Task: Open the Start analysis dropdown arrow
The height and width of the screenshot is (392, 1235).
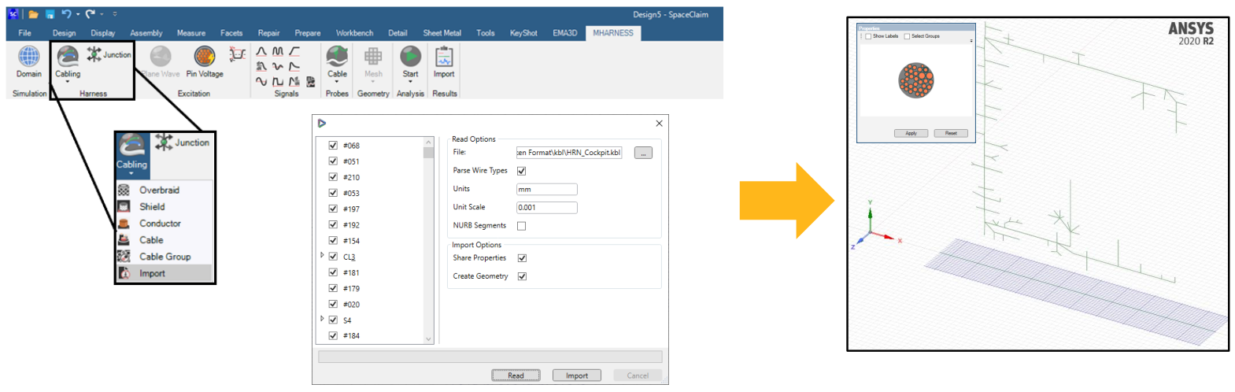Action: [410, 82]
